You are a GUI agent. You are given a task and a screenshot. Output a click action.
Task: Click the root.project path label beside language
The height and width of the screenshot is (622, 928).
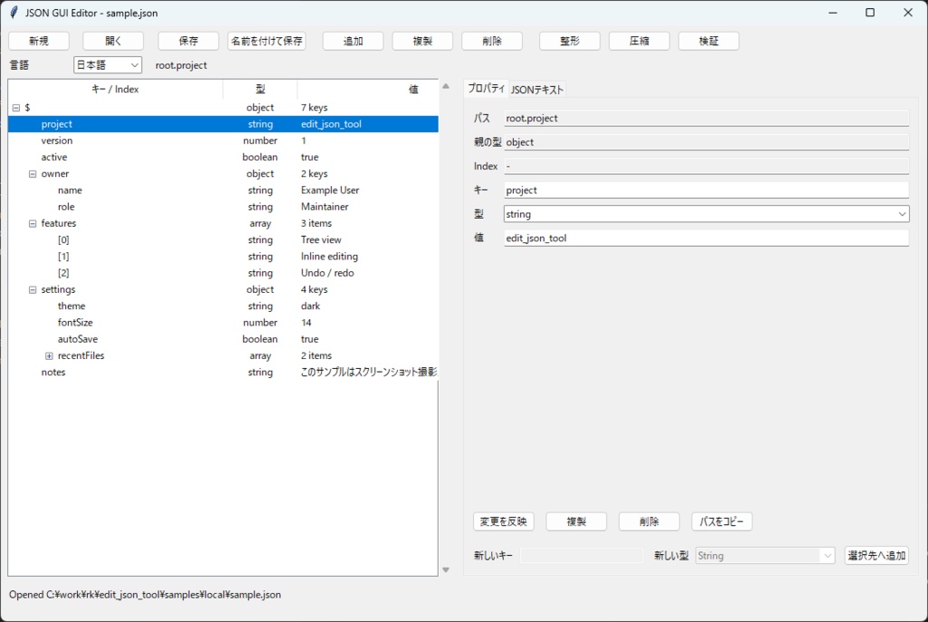pos(181,65)
